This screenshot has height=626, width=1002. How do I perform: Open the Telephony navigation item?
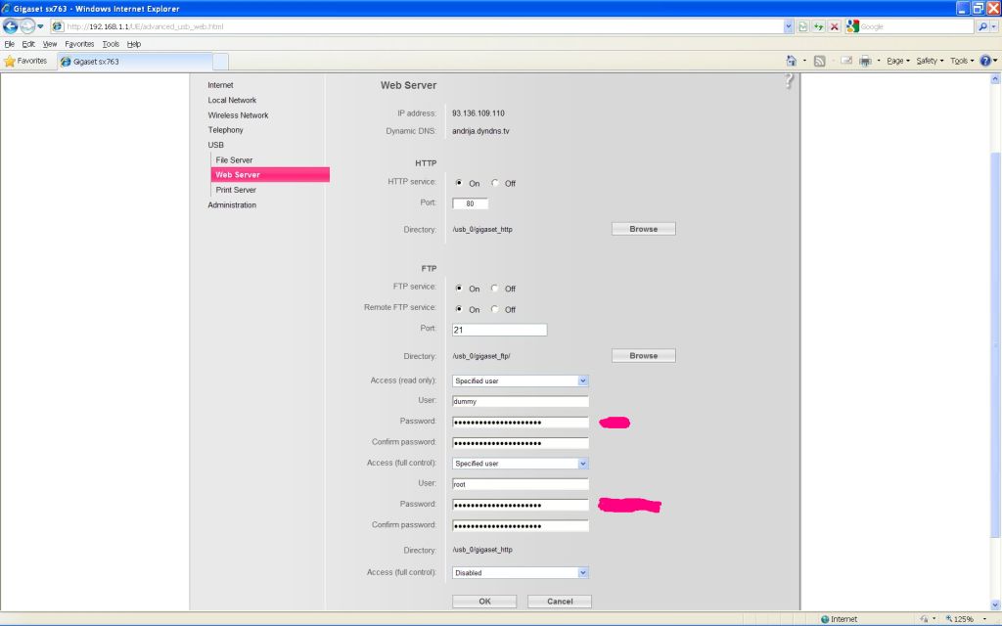tap(225, 130)
